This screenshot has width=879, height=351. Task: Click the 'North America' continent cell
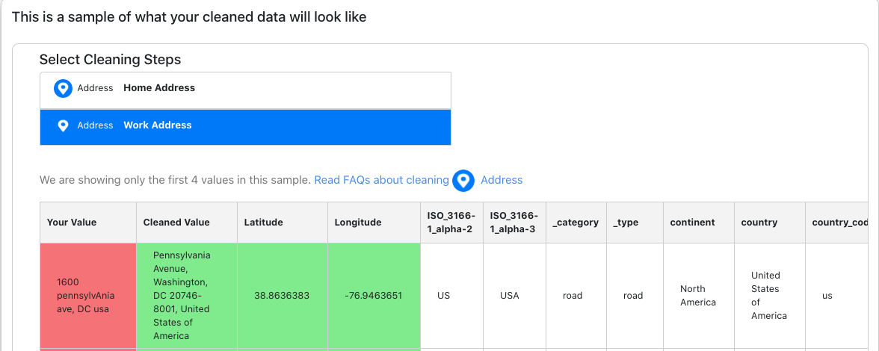[x=698, y=296]
